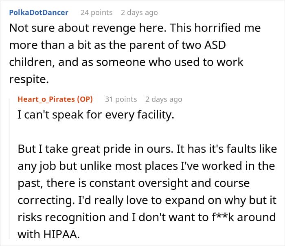Open PolkaDotDancer's "2 days ago" timestamp permalink
The image size is (285, 246).
point(139,13)
